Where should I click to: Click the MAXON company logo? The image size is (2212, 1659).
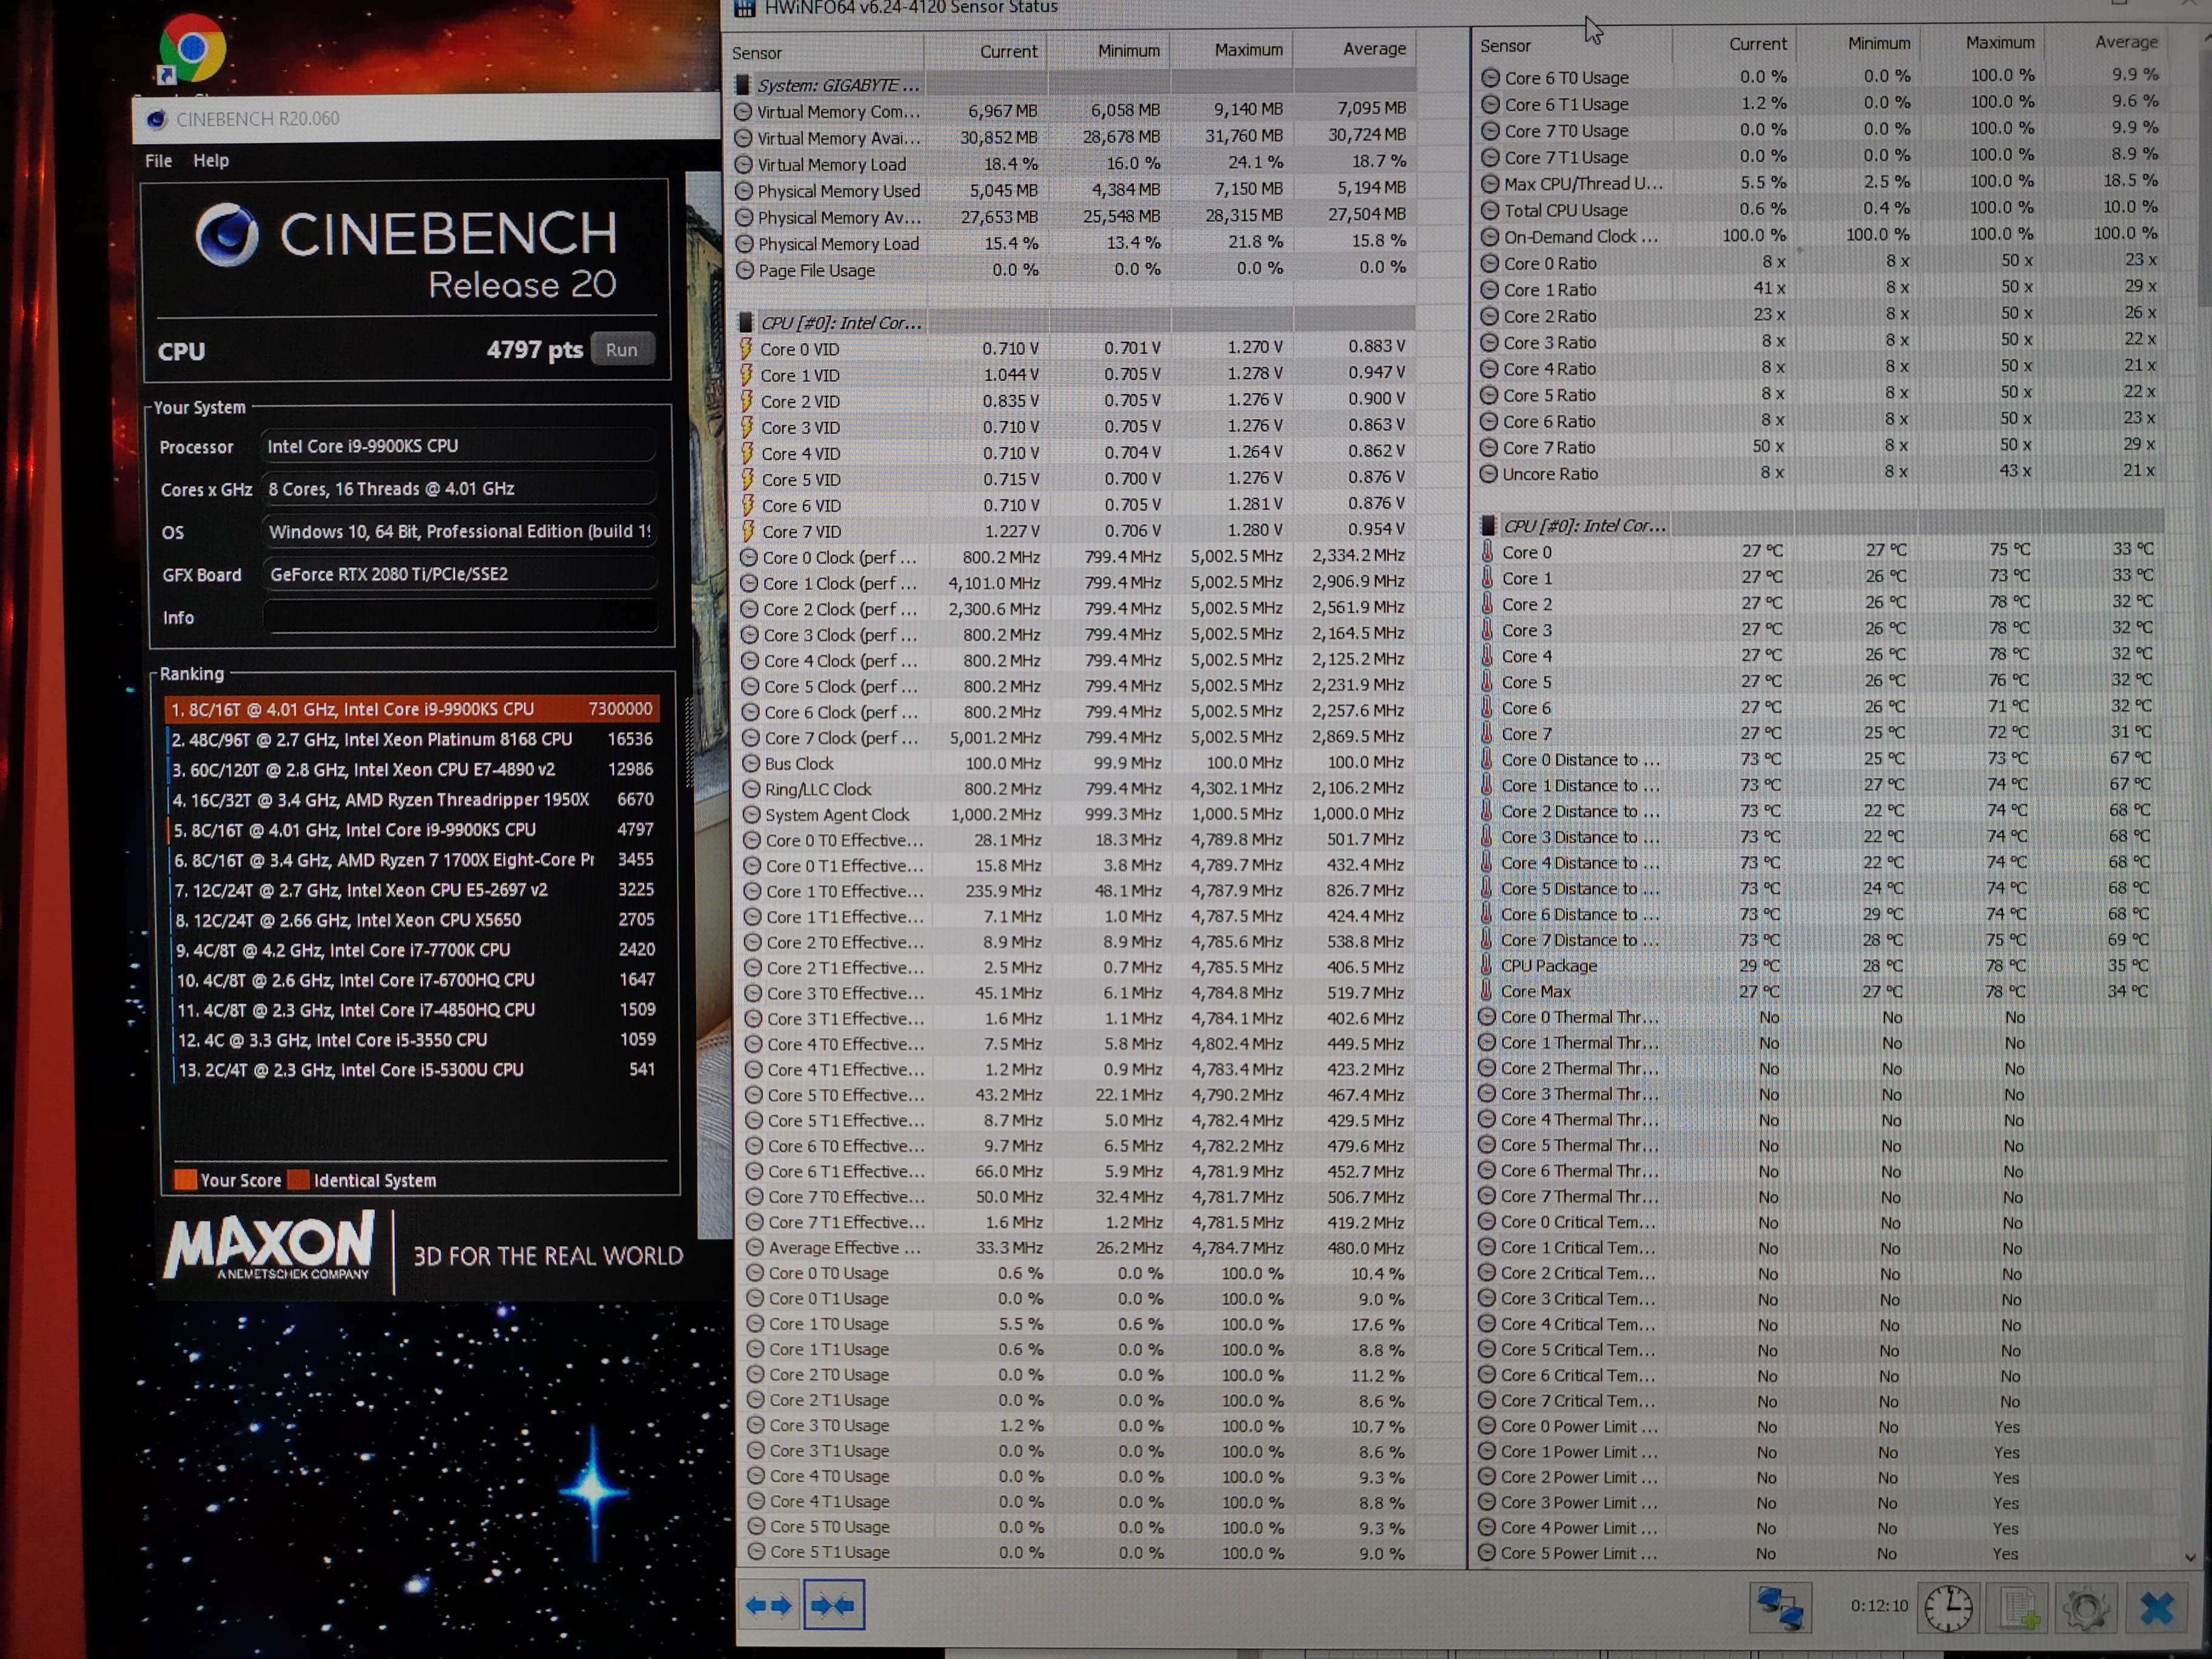(x=270, y=1247)
